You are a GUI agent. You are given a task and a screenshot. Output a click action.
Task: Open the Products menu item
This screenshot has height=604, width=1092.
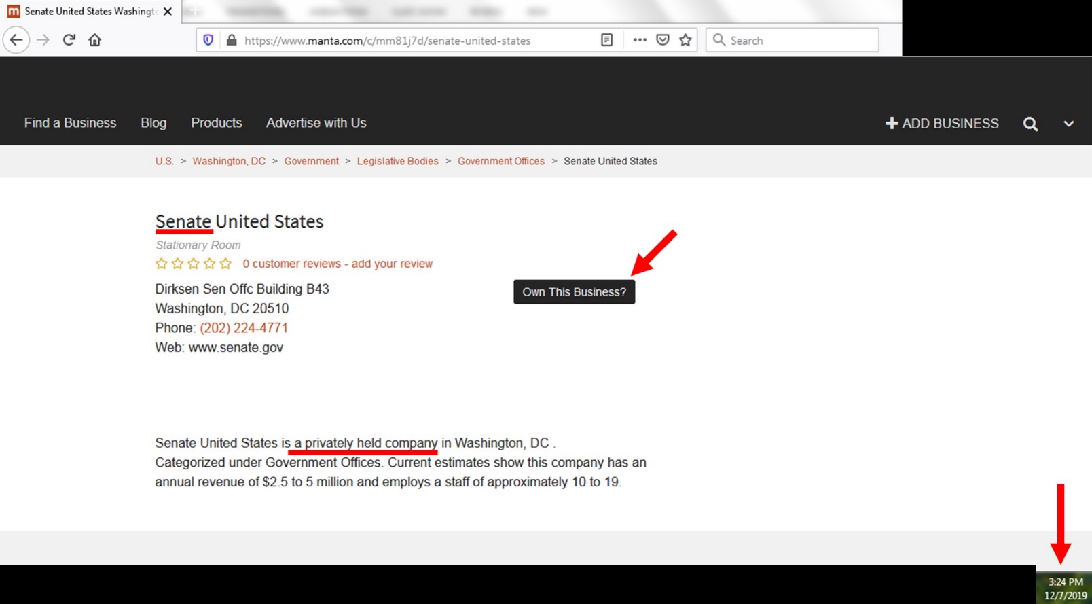(x=216, y=123)
